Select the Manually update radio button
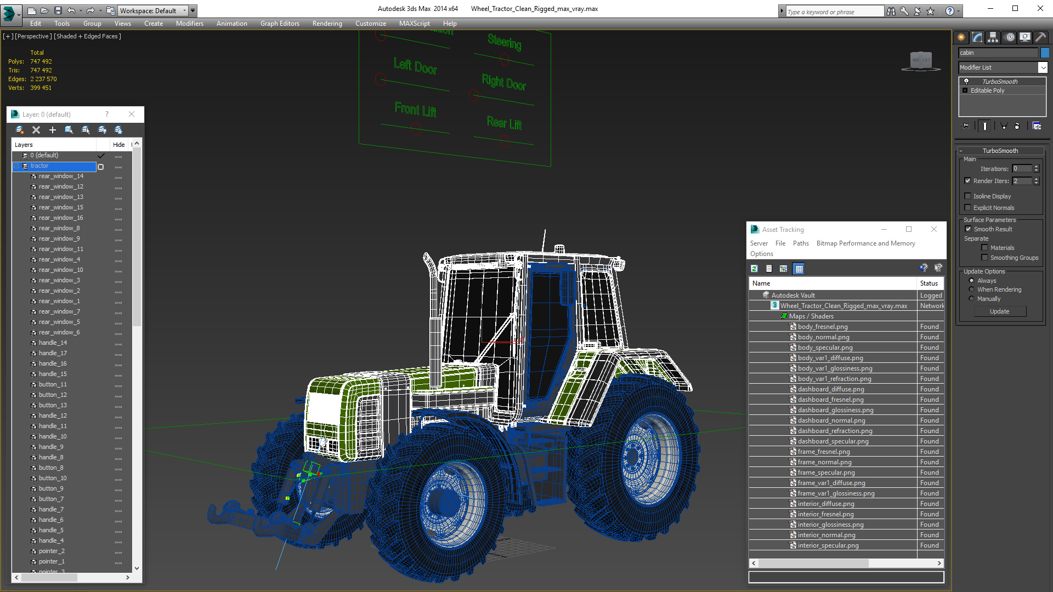Screen dimensions: 1053x592 972,299
